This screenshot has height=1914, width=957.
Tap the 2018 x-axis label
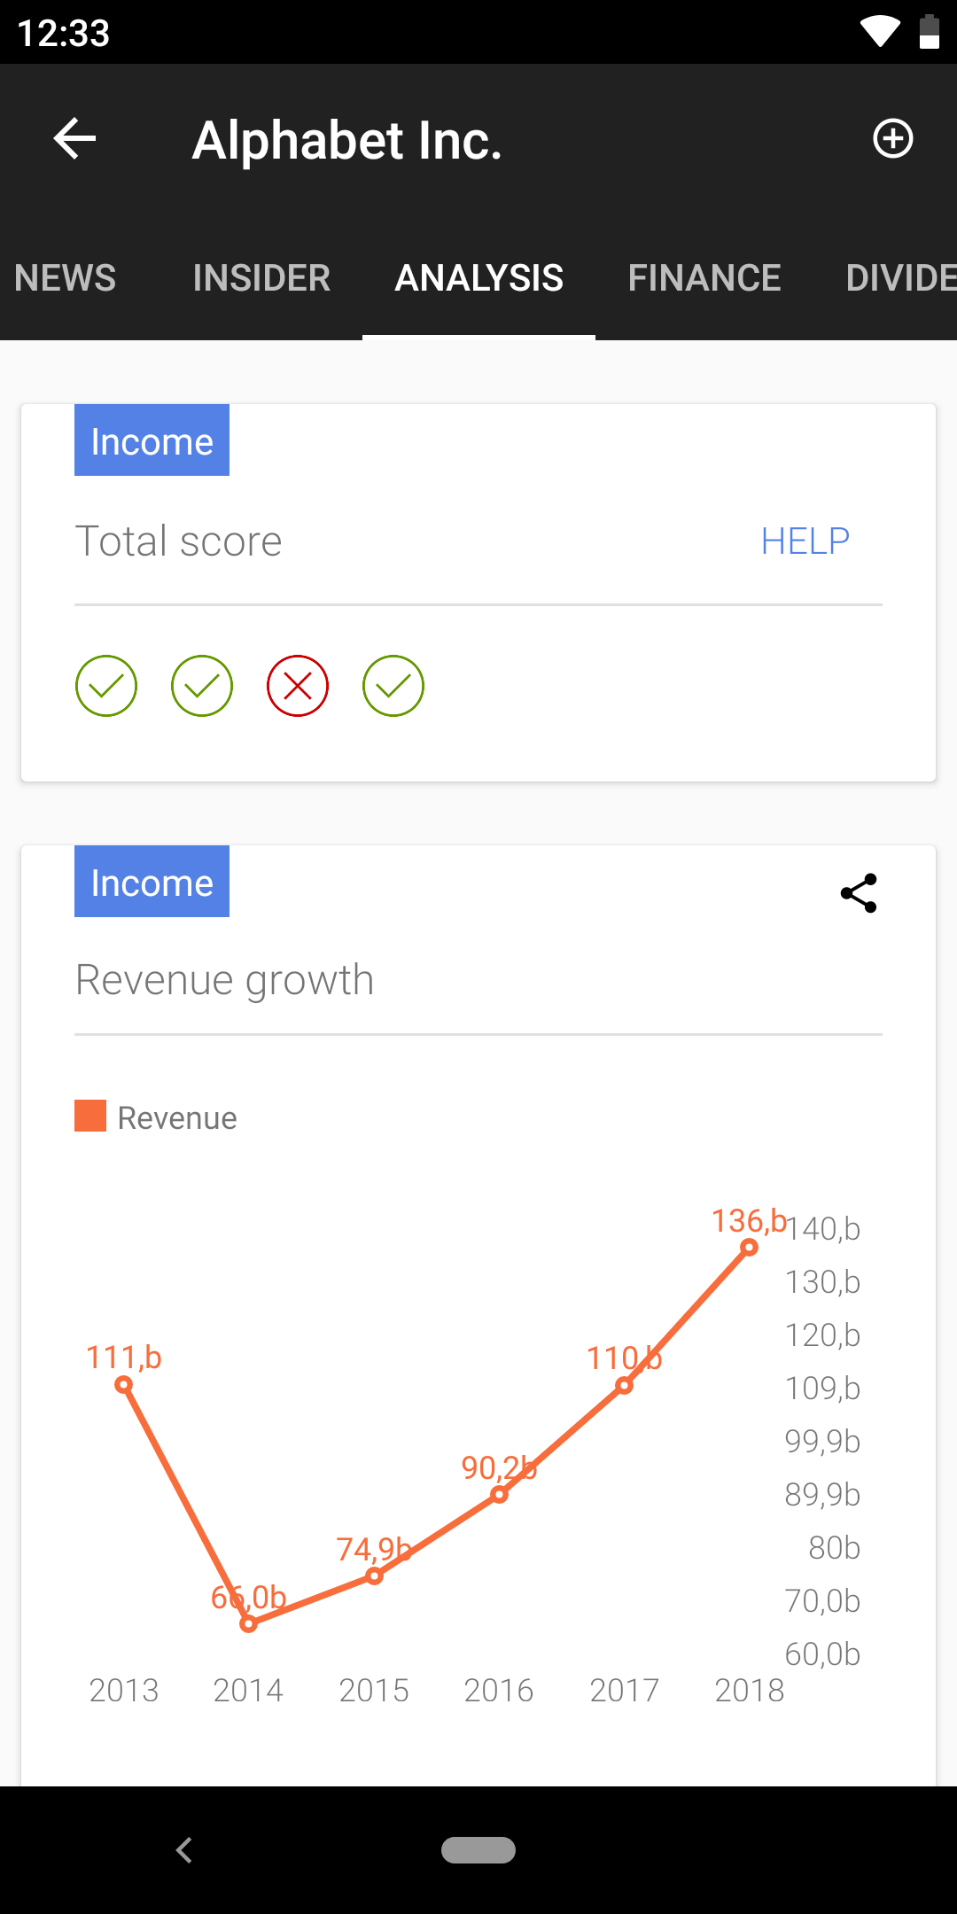tap(750, 1691)
